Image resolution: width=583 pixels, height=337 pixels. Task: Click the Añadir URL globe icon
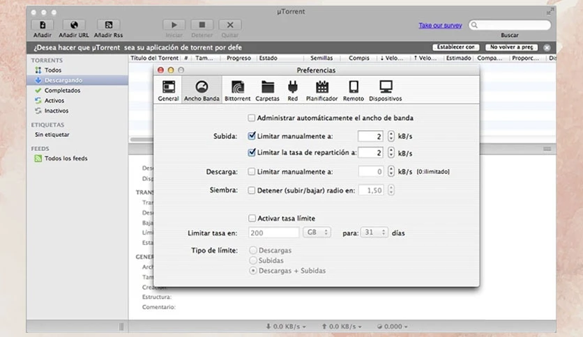pos(74,25)
